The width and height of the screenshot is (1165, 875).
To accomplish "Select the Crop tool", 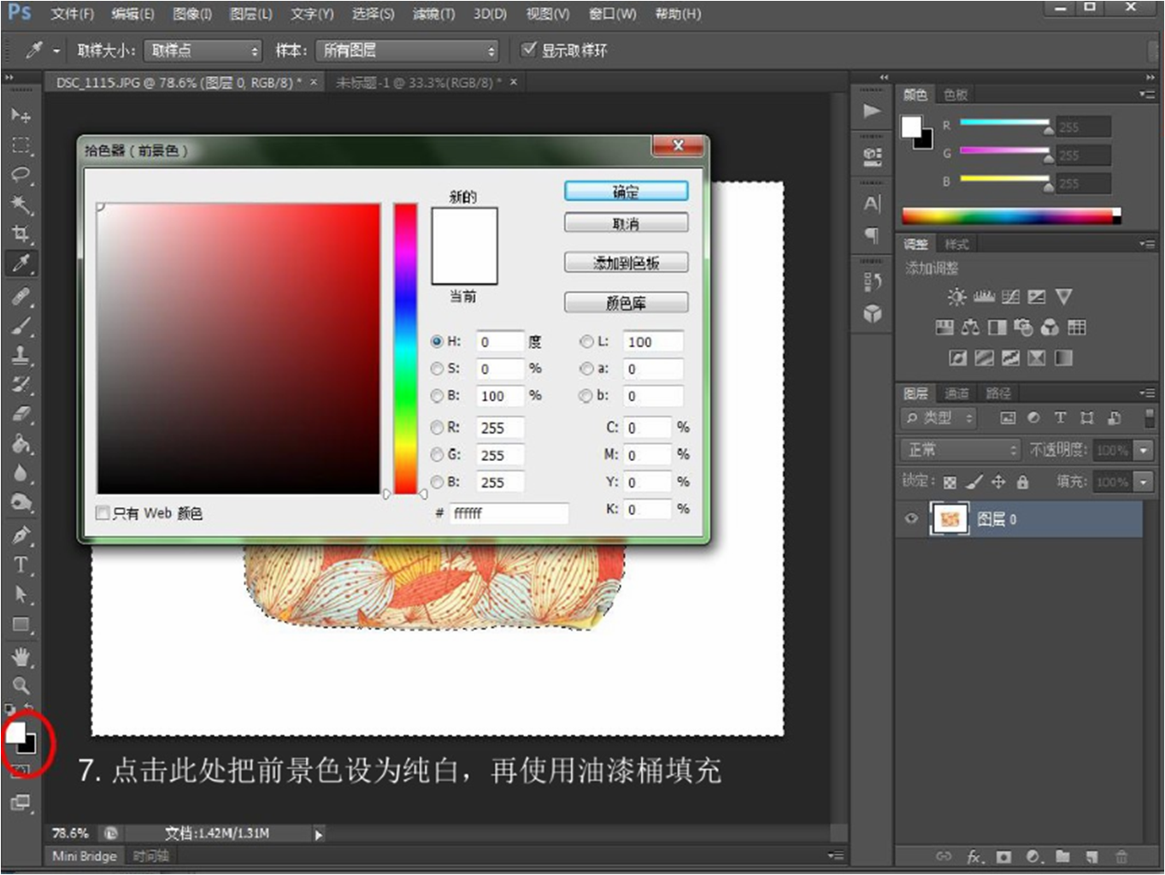I will click(x=21, y=234).
